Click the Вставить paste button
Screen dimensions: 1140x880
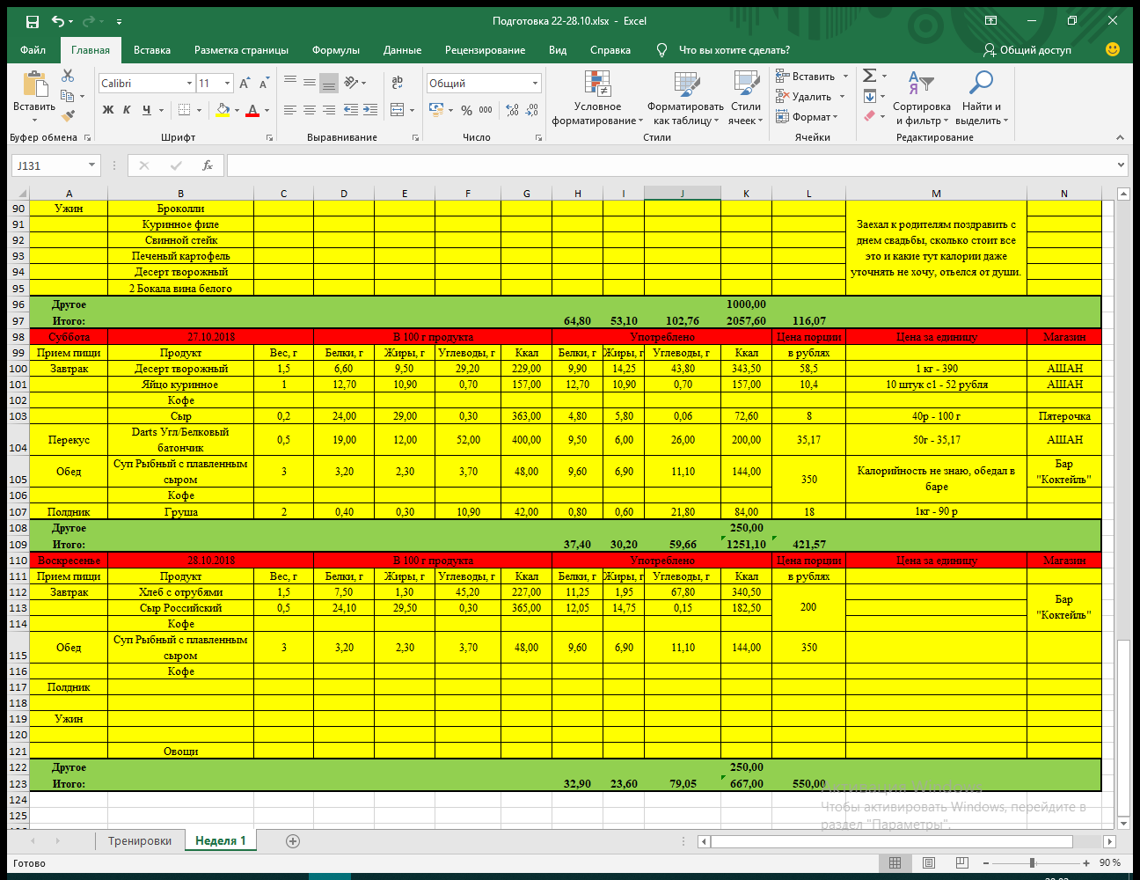pos(34,95)
